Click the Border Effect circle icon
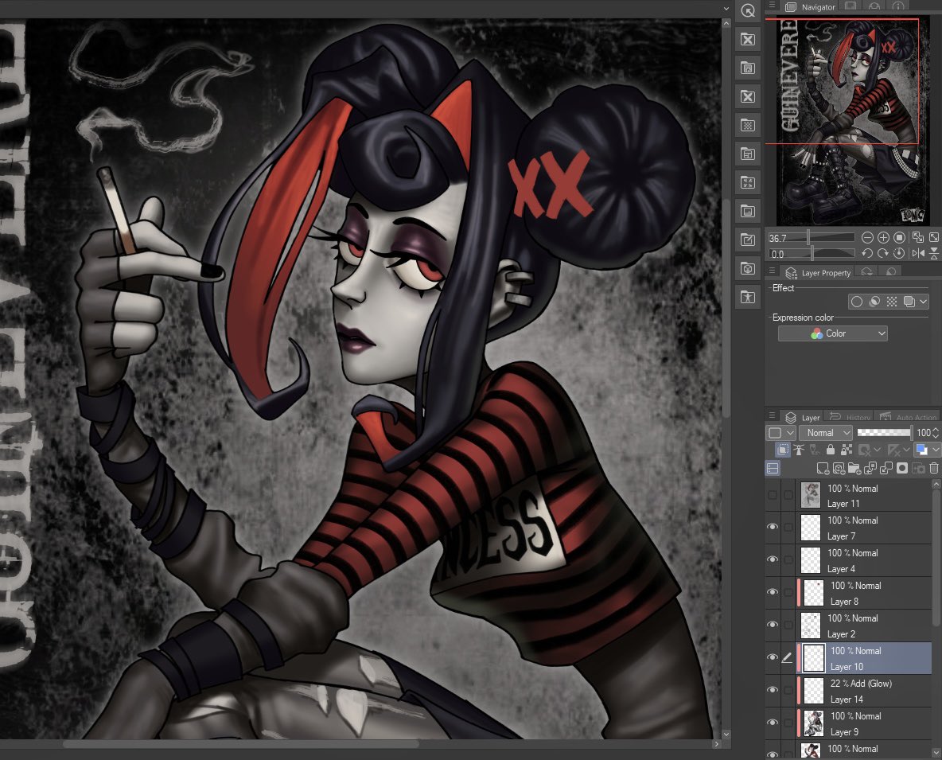The height and width of the screenshot is (760, 942). pos(857,302)
